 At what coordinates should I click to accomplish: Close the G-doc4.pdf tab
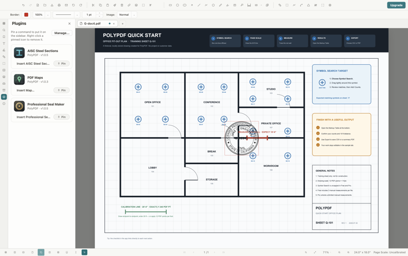tap(114, 23)
